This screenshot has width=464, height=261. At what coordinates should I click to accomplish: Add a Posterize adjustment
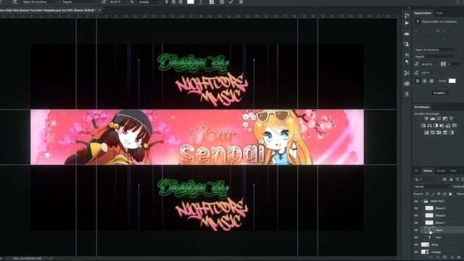coord(433,132)
